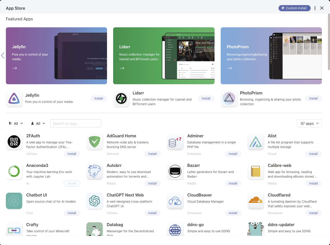Open the Databag app icon
The width and height of the screenshot is (330, 245).
coord(95,229)
